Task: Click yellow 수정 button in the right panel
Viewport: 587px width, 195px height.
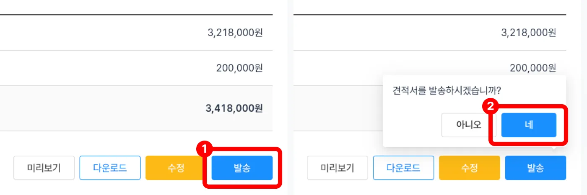Action: tap(470, 168)
